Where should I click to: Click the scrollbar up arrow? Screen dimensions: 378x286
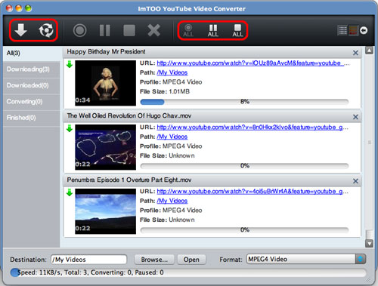[369, 51]
